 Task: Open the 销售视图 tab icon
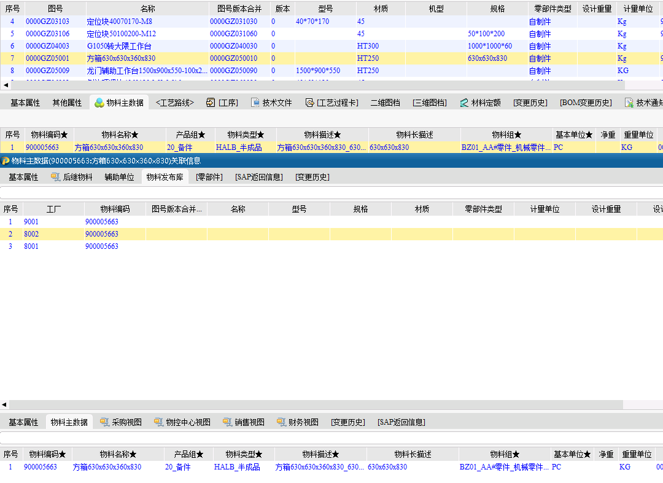coord(228,422)
